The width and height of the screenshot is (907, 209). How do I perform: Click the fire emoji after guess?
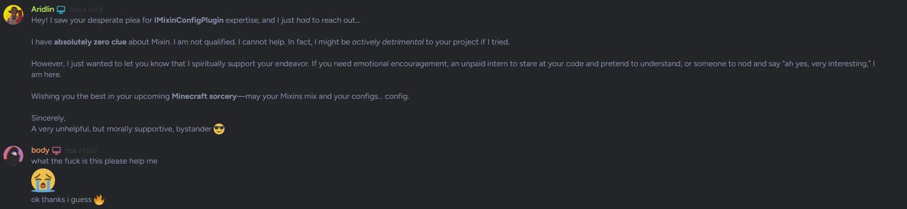99,200
